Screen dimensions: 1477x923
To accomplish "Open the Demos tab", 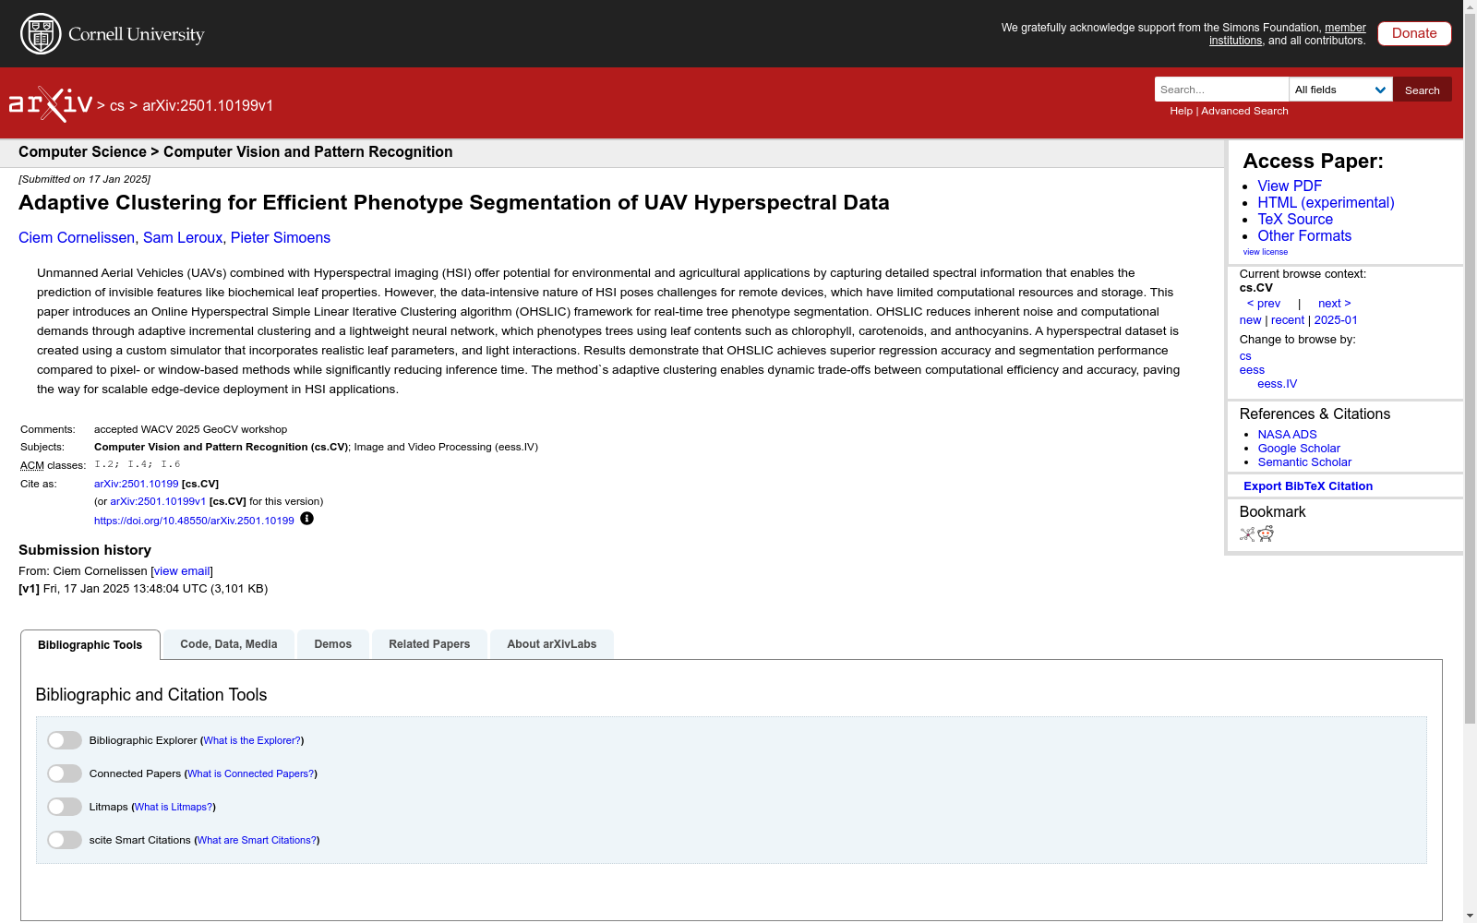I will 333,644.
